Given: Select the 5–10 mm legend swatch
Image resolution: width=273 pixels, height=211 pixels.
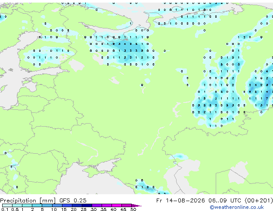Looking at the screenshot, I should pyautogui.click(x=47, y=205).
